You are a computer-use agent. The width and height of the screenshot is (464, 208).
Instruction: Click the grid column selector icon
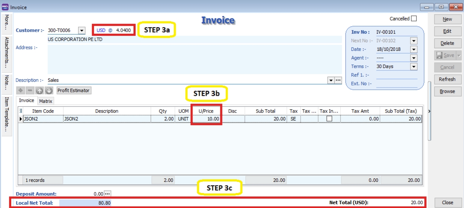21,111
